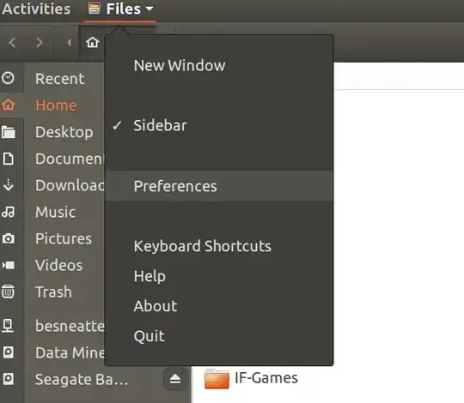
Task: Click the home path button
Action: 92,42
